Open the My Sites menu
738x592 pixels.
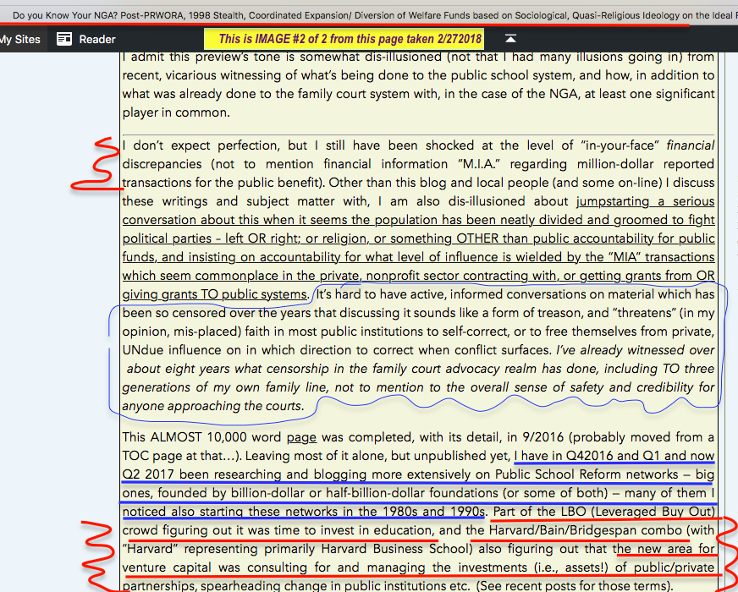tap(19, 39)
